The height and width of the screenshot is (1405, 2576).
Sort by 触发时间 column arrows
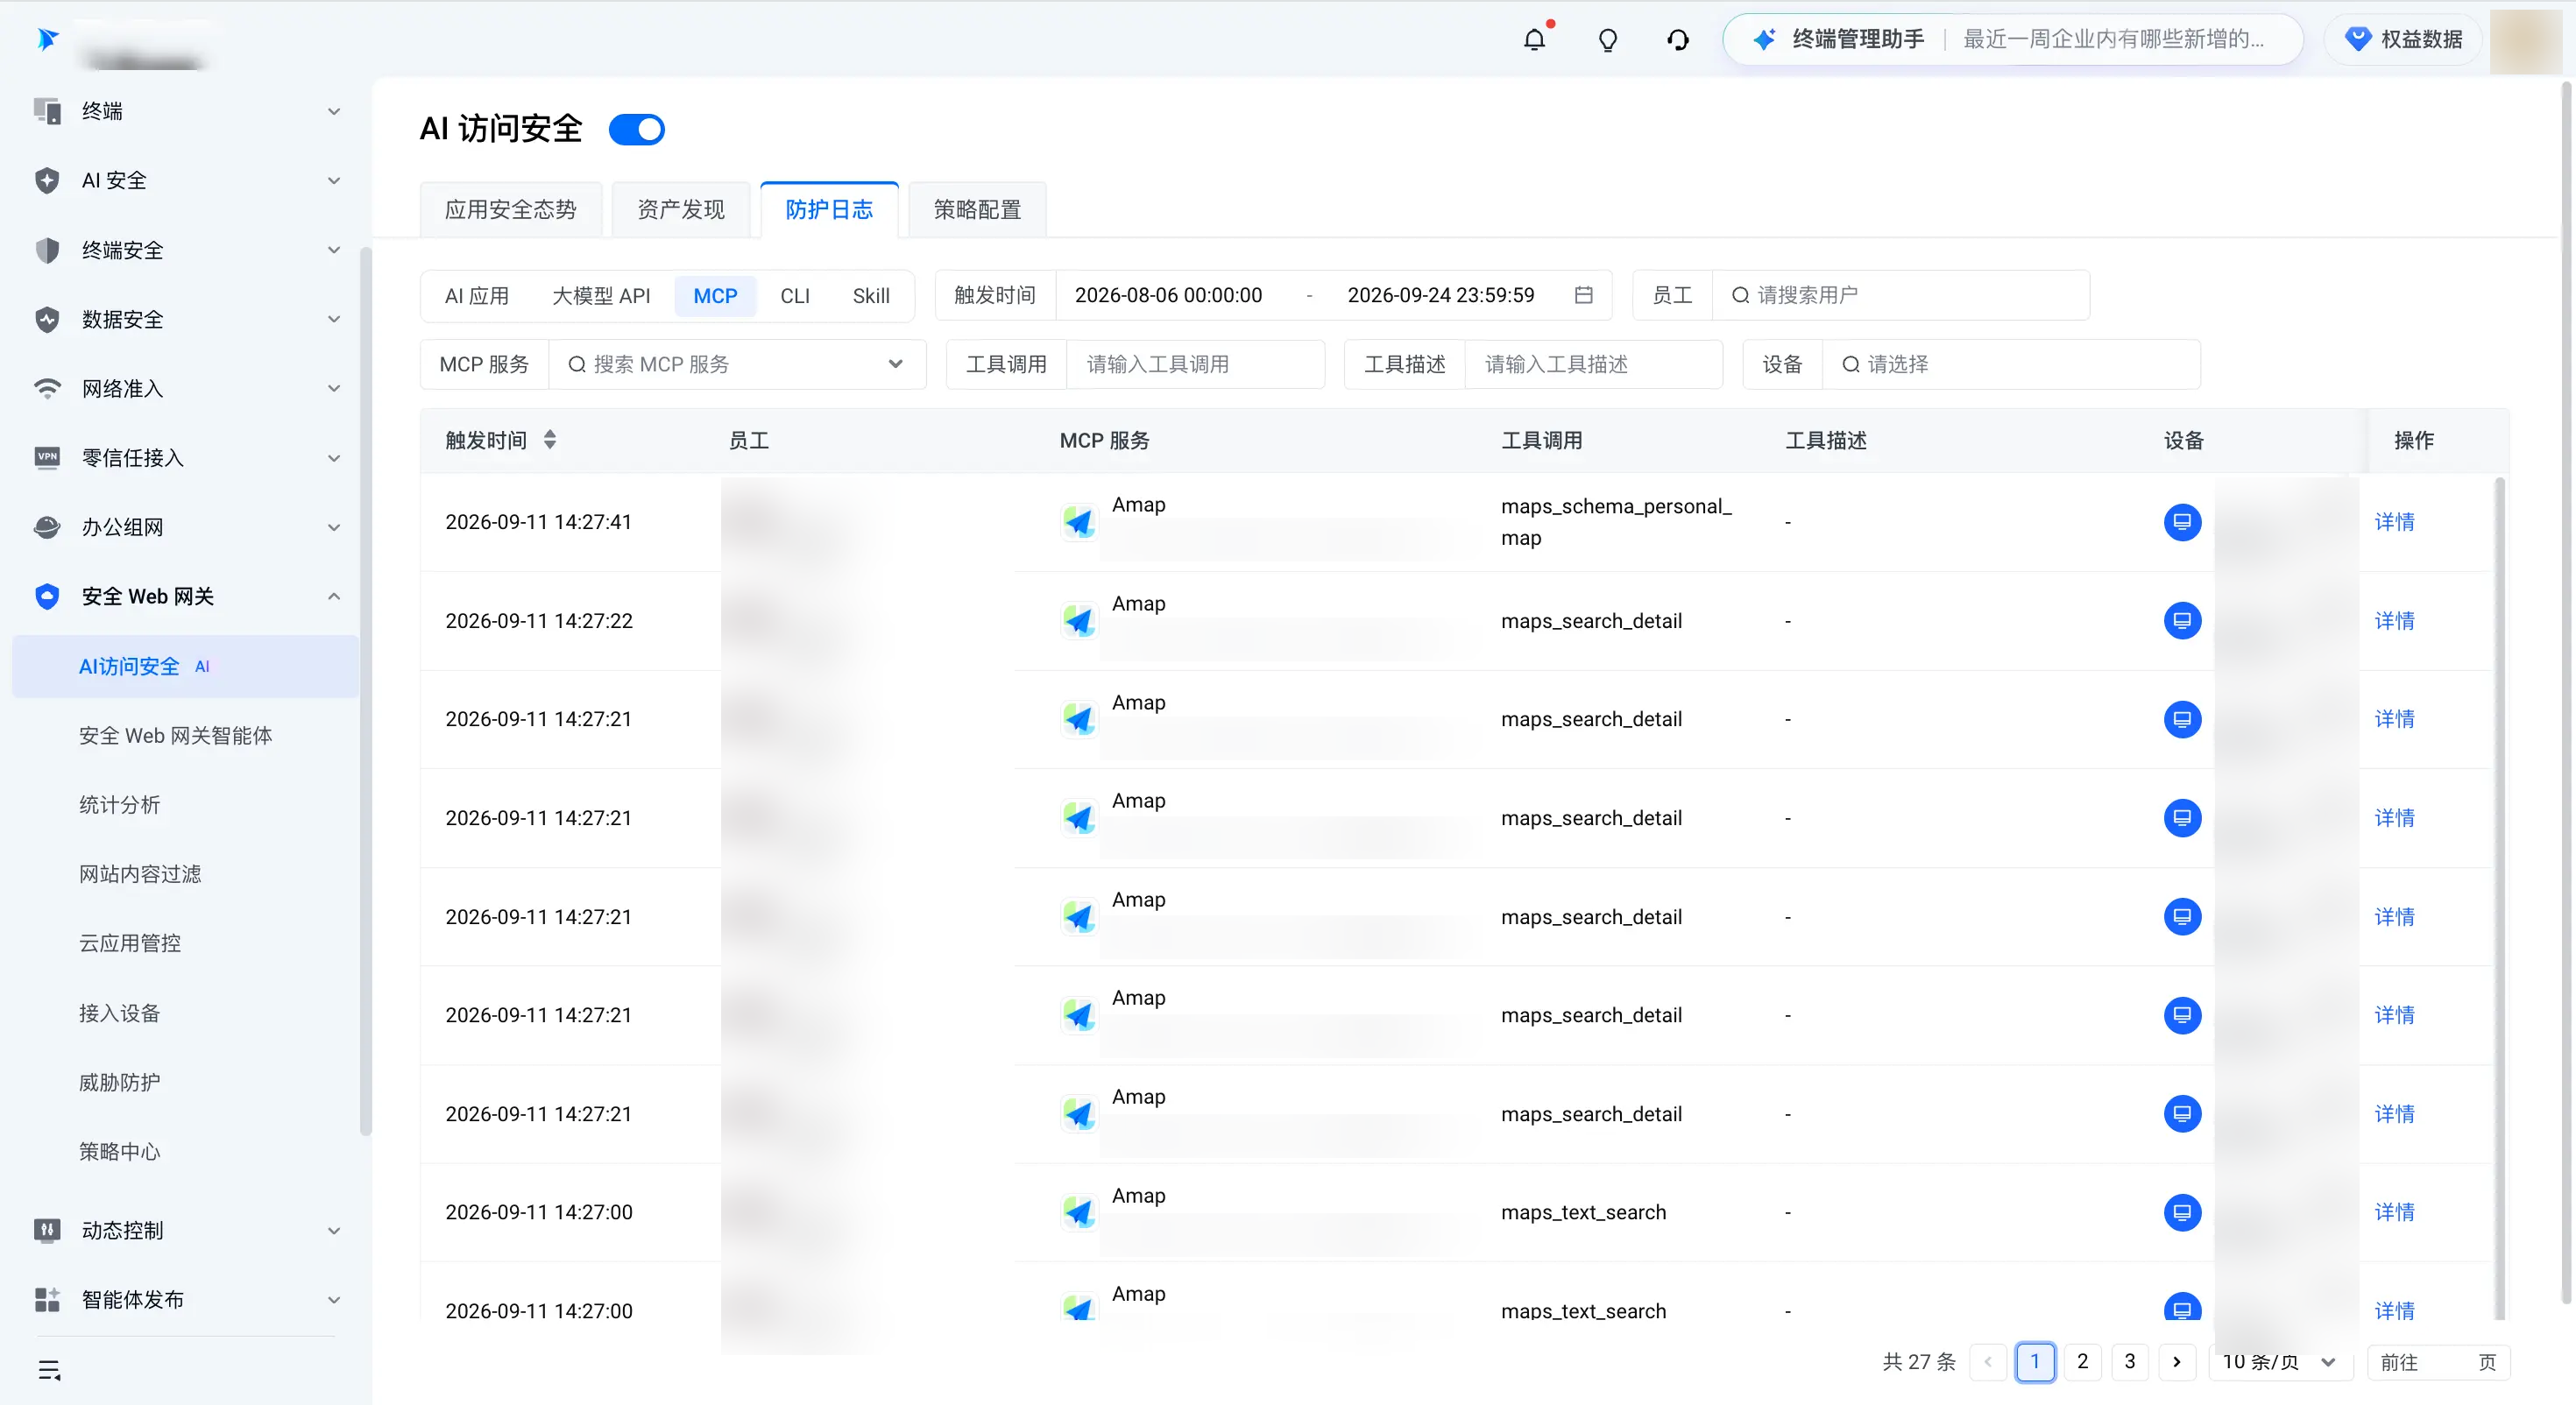(550, 440)
